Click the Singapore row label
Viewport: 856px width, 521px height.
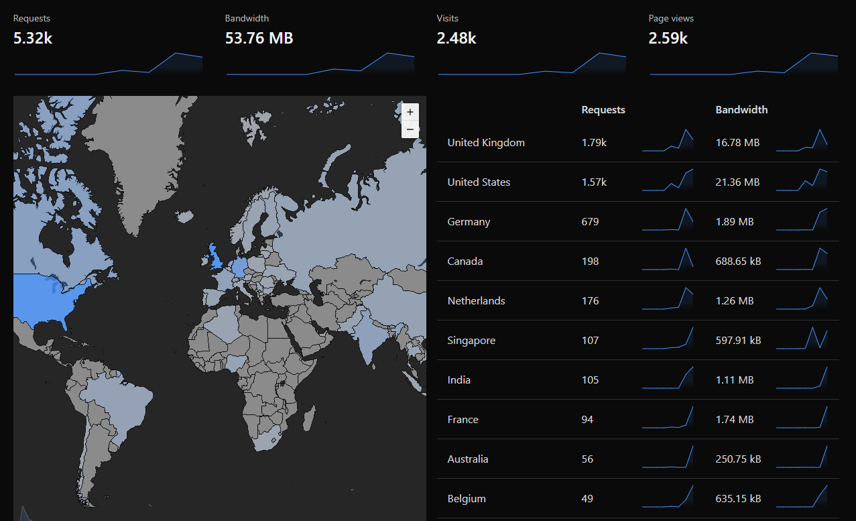pyautogui.click(x=471, y=340)
